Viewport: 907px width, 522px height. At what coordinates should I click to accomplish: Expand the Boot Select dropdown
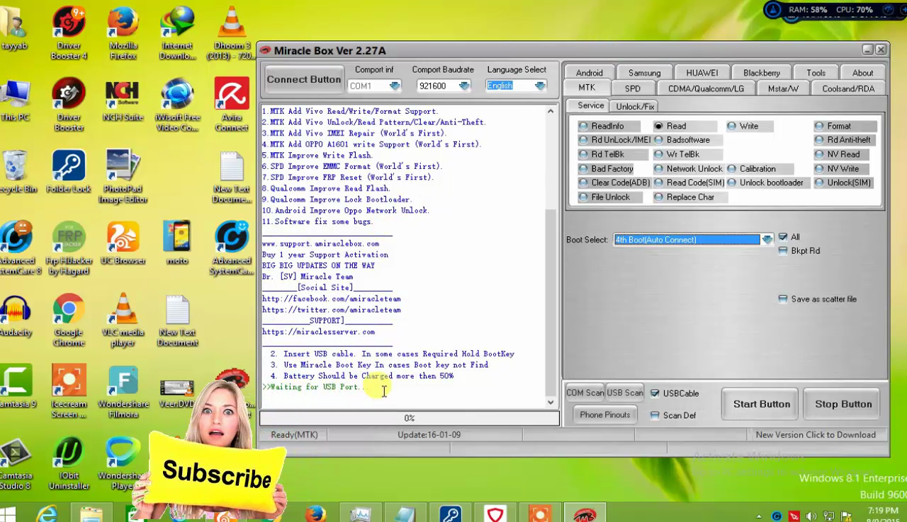click(x=767, y=240)
